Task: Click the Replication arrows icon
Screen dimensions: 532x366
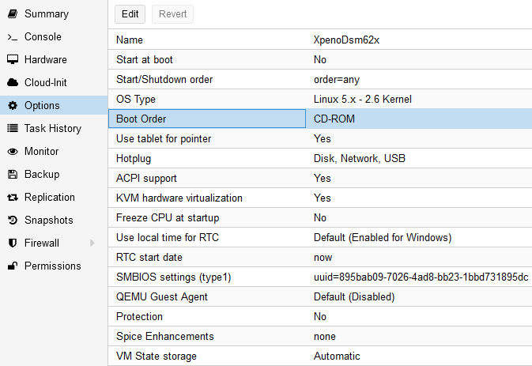Action: point(12,198)
